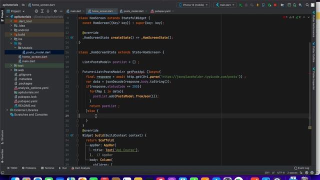Open the main.dart run configuration dropdown
The height and width of the screenshot is (180, 320).
coord(225,5)
